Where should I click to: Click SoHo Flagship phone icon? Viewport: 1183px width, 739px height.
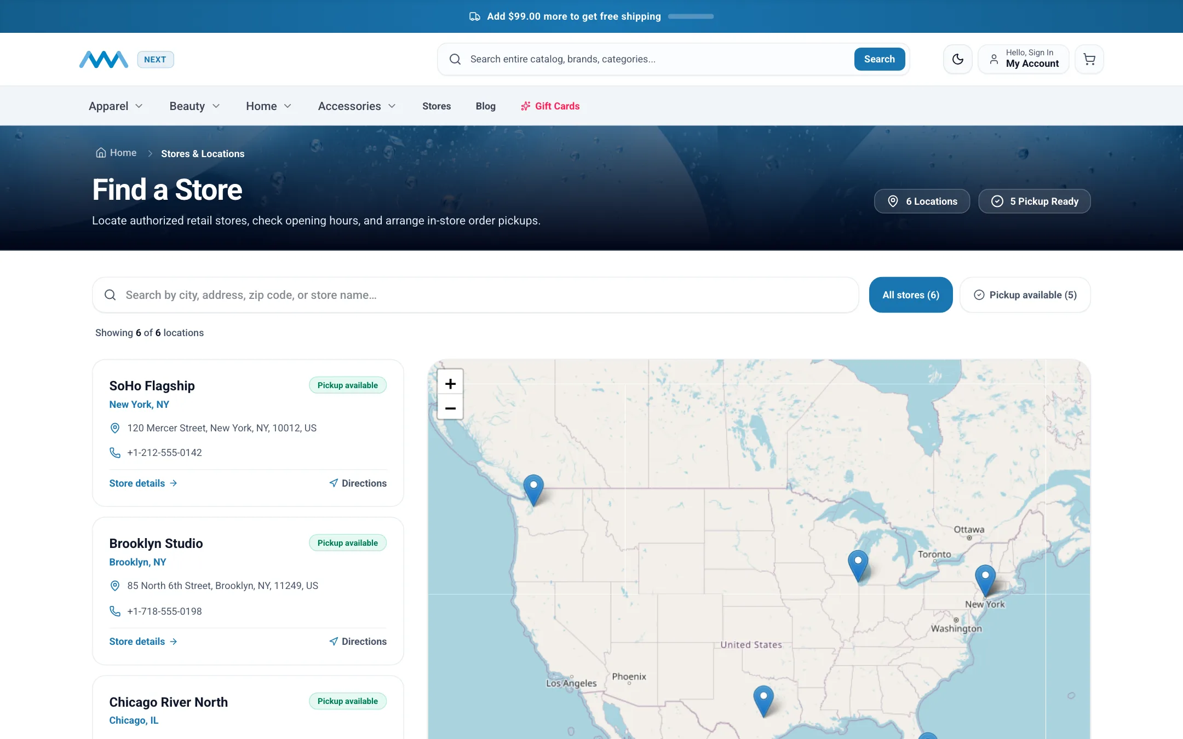pyautogui.click(x=115, y=453)
